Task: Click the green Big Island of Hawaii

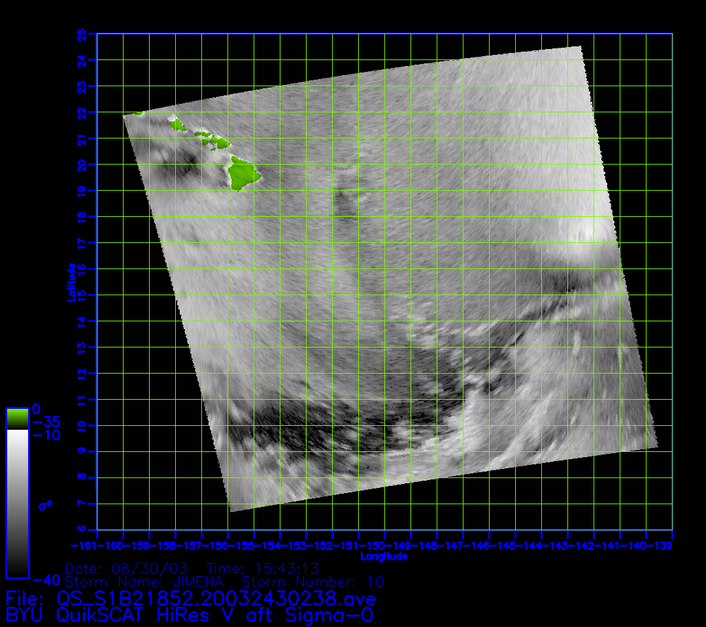Action: click(243, 174)
